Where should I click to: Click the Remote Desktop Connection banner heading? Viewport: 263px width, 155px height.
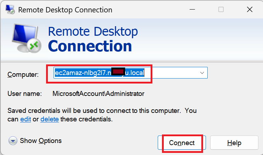93,39
